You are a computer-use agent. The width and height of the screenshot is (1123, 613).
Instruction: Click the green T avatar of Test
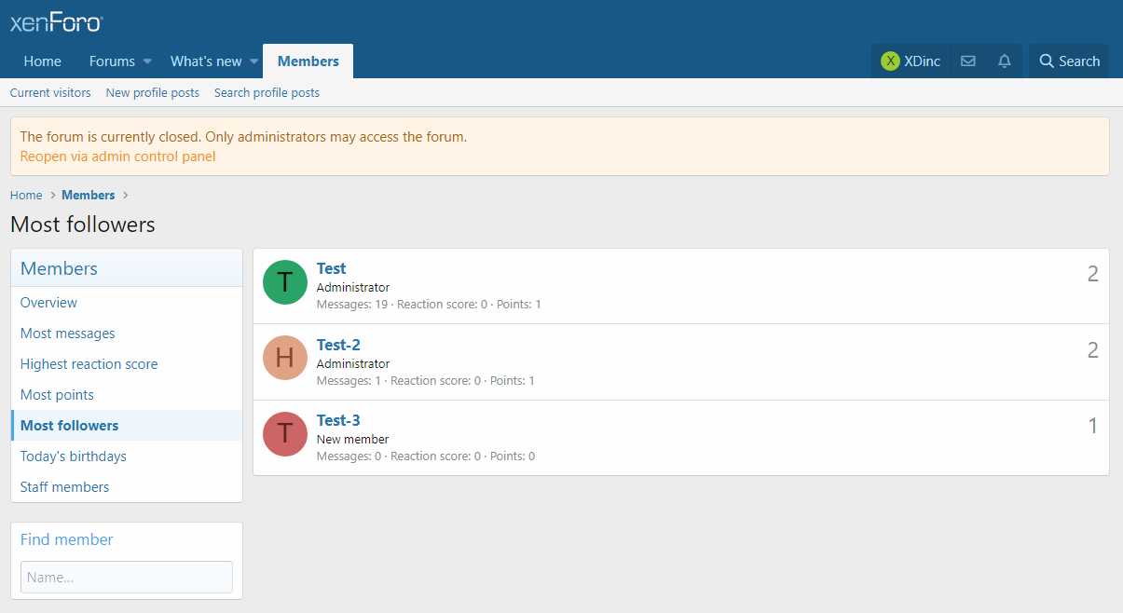coord(285,282)
